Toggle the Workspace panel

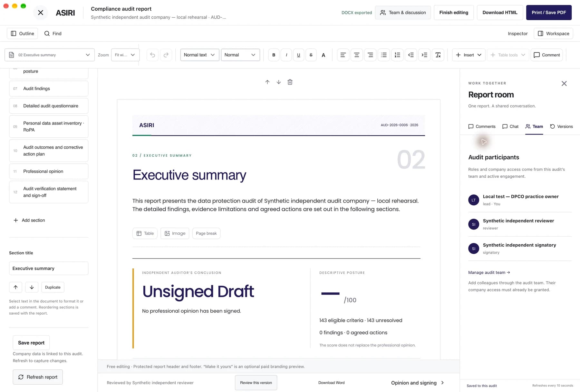tap(553, 34)
